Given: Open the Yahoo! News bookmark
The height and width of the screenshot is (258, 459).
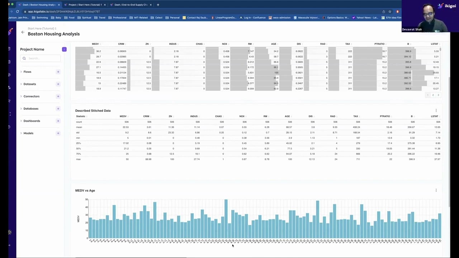Looking at the screenshot, I should 365,18.
